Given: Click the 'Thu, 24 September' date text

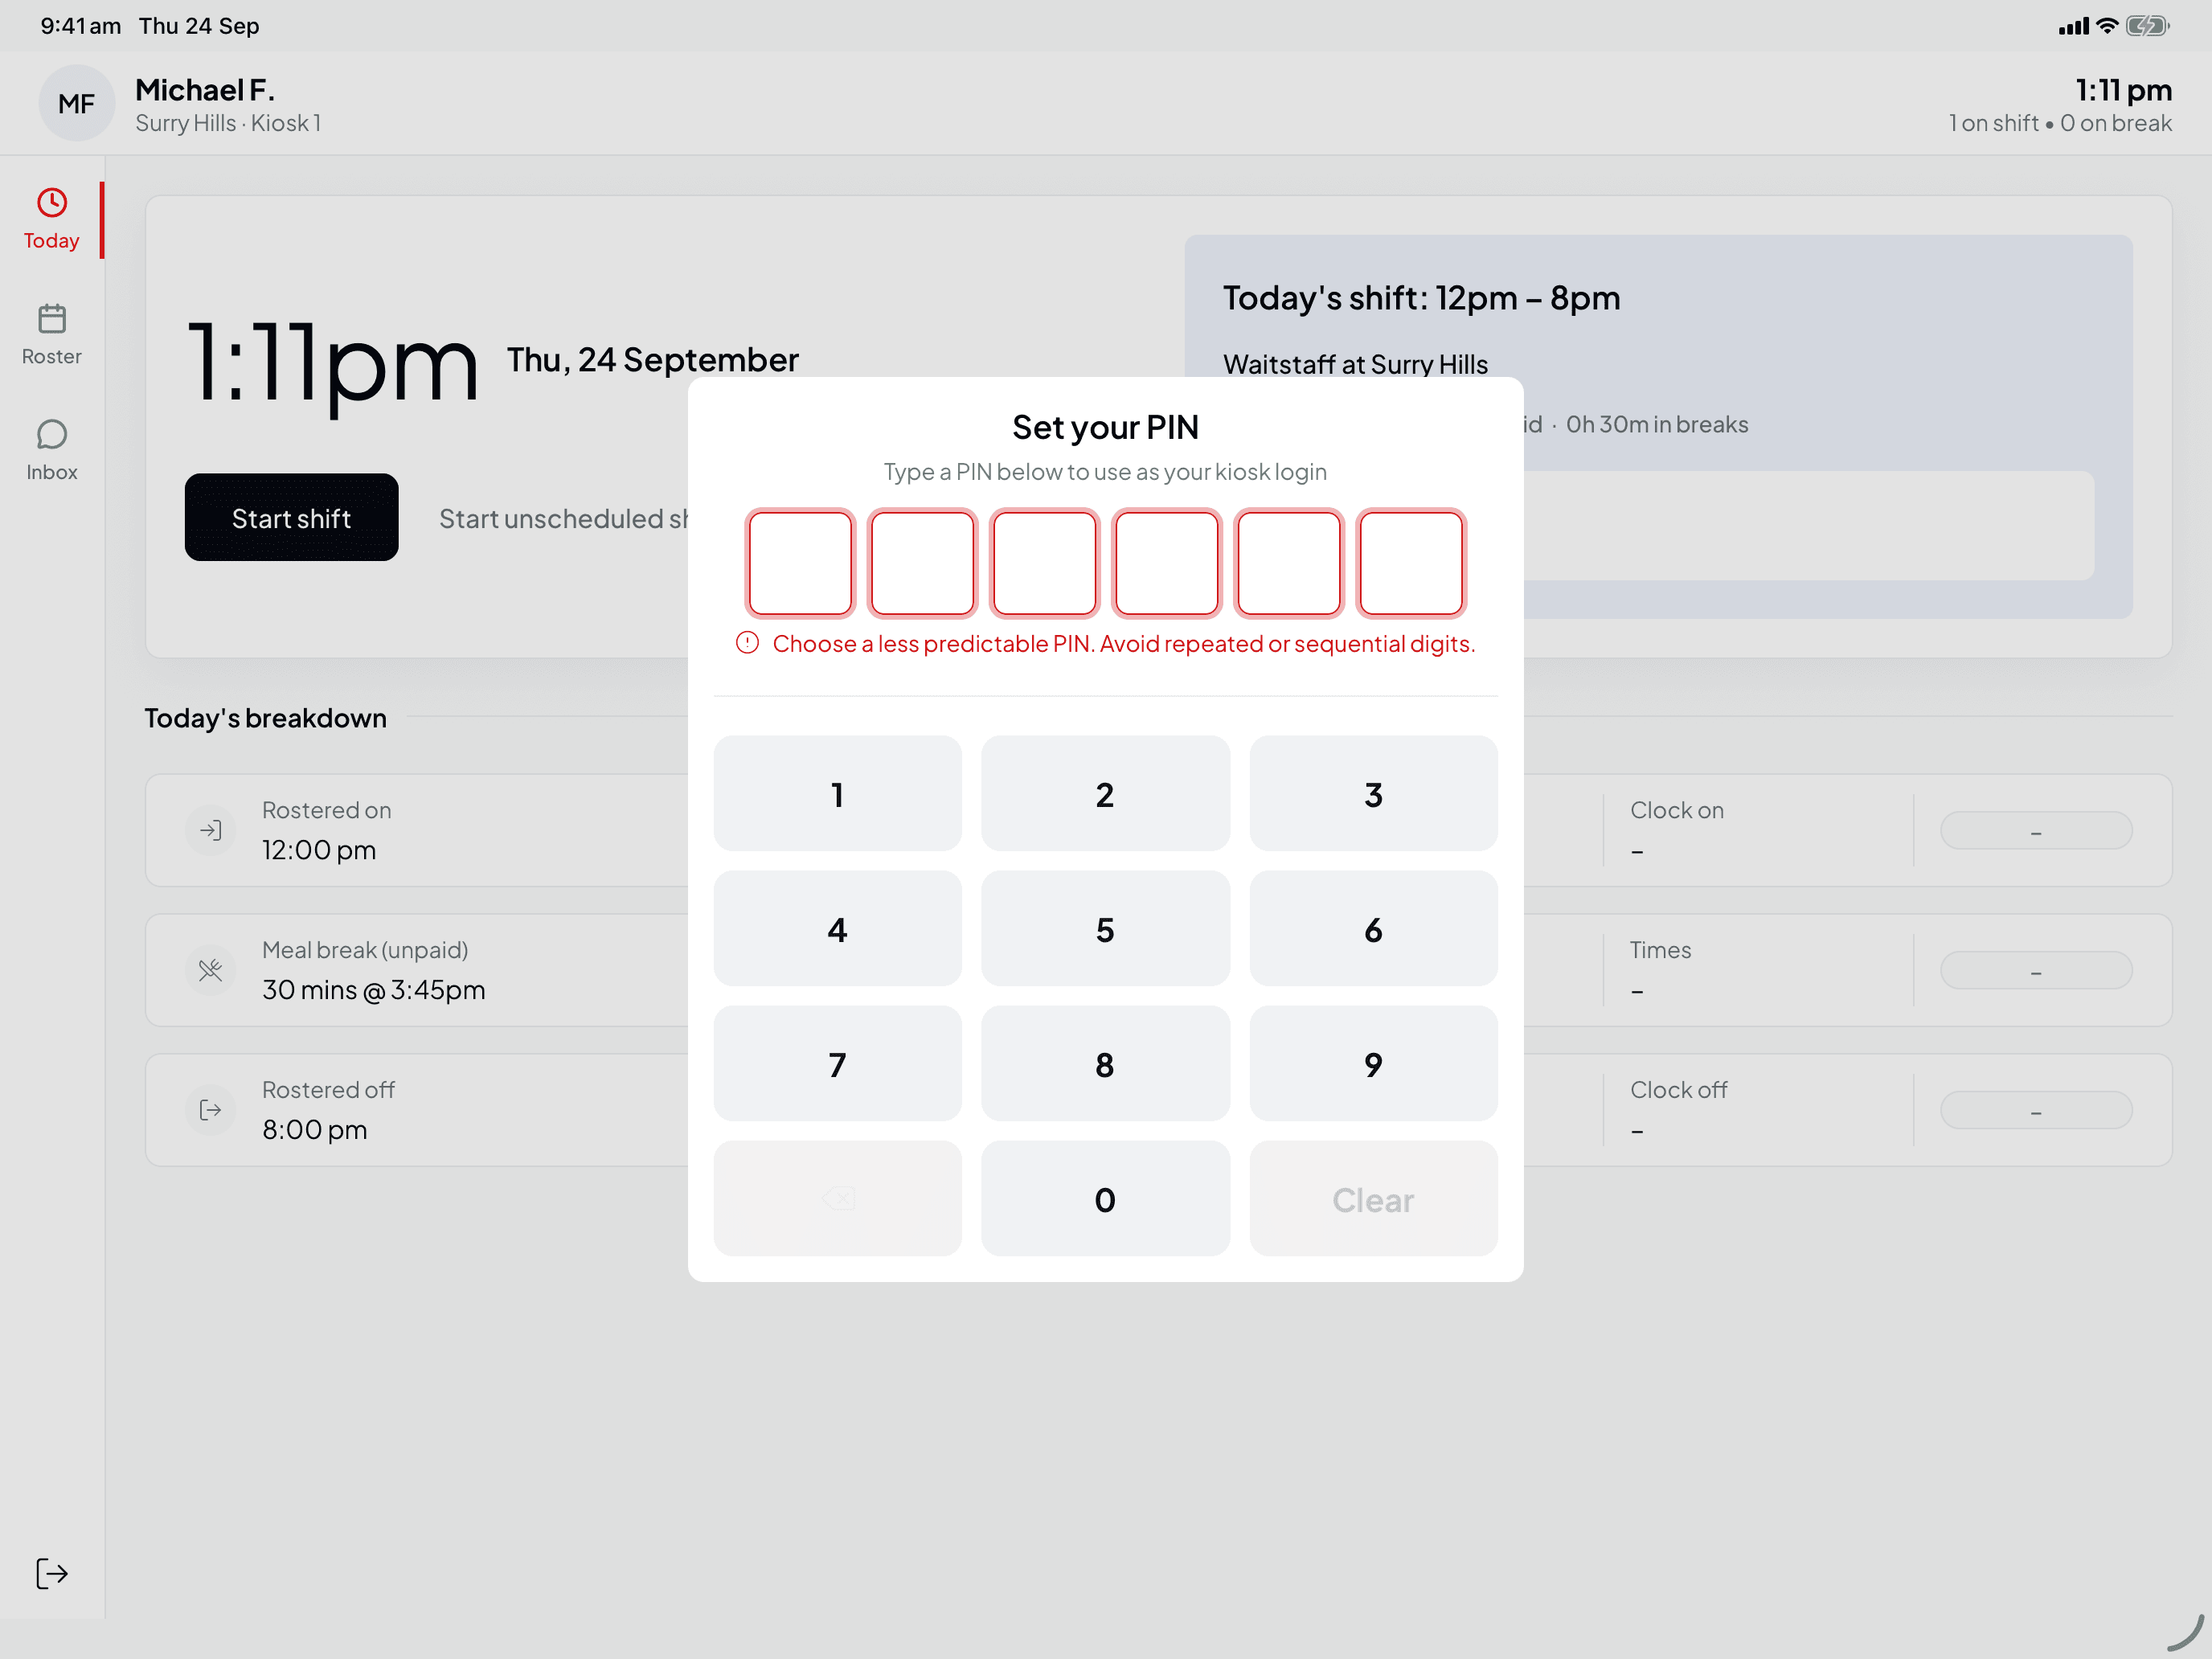Looking at the screenshot, I should [652, 360].
